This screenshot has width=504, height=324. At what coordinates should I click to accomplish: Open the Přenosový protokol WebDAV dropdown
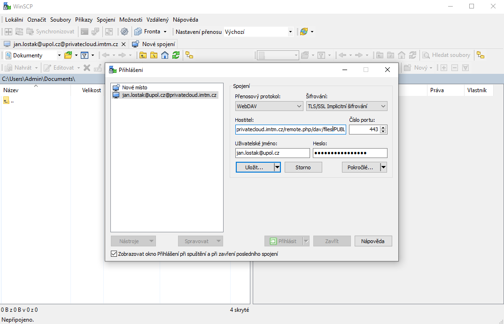pos(269,106)
